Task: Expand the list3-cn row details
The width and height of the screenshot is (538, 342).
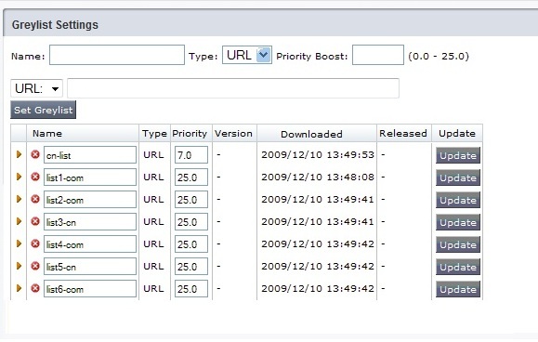Action: point(19,221)
